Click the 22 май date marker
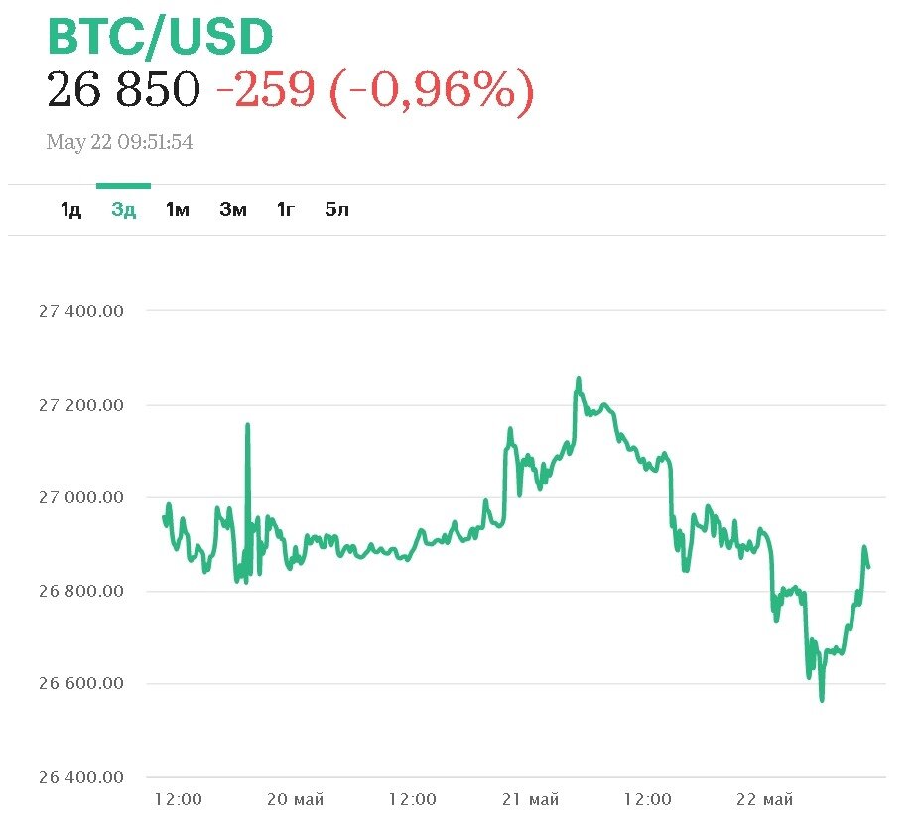Viewport: 916px width, 829px height. pos(764,799)
